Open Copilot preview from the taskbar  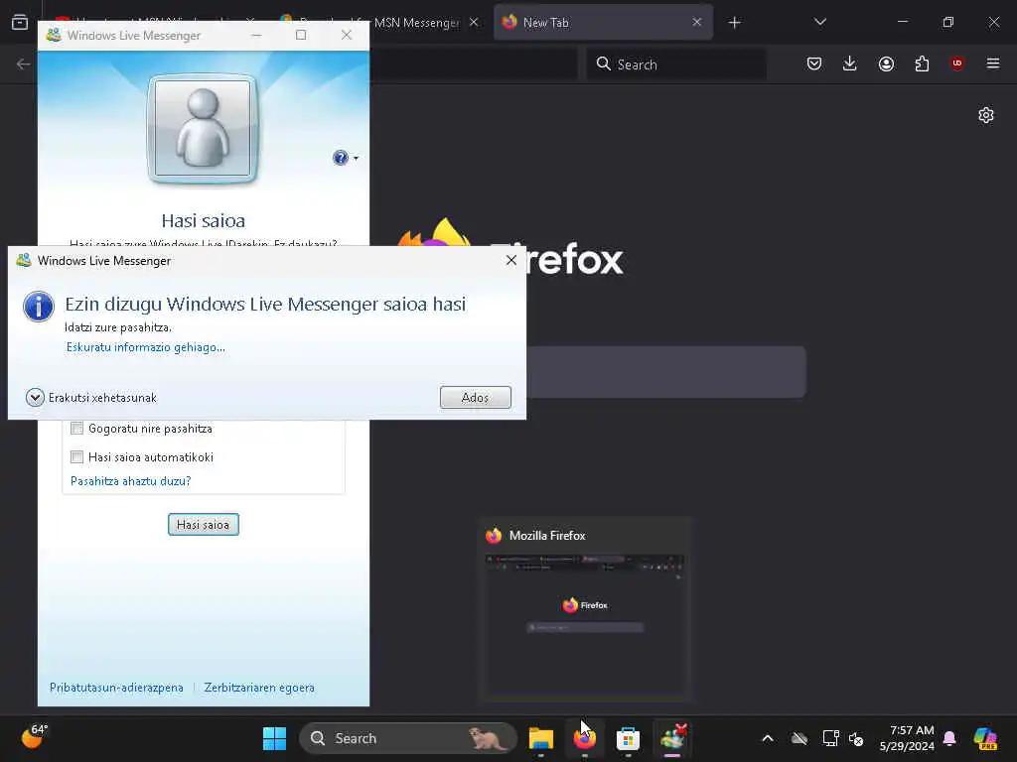985,738
